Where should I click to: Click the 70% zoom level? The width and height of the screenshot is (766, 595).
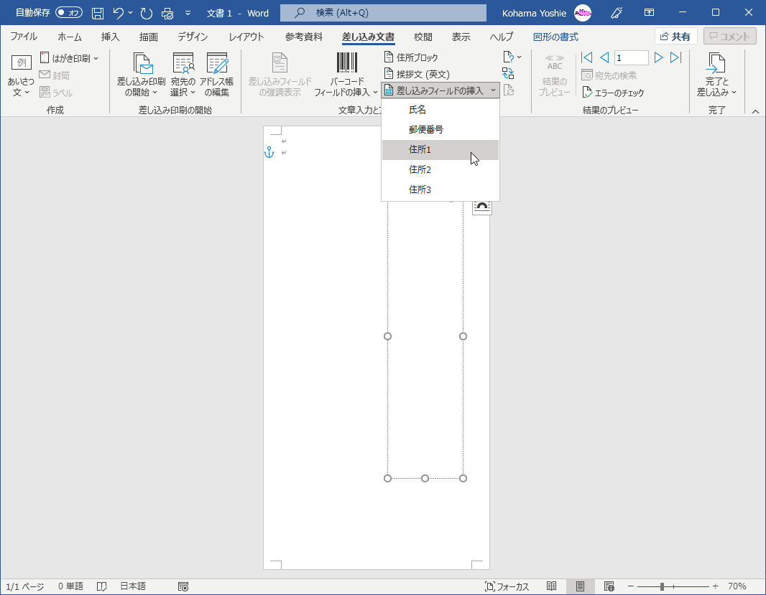point(737,586)
